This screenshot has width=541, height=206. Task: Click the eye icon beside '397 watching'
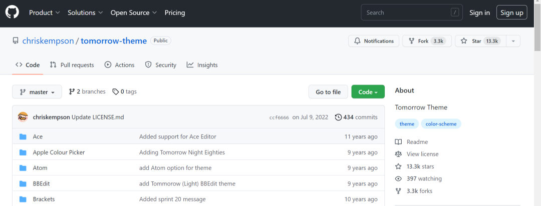pos(398,178)
